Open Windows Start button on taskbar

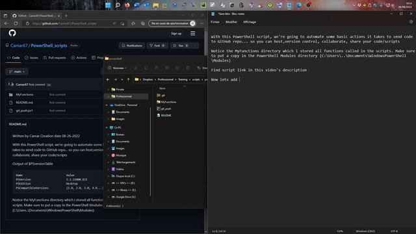tap(108, 5)
